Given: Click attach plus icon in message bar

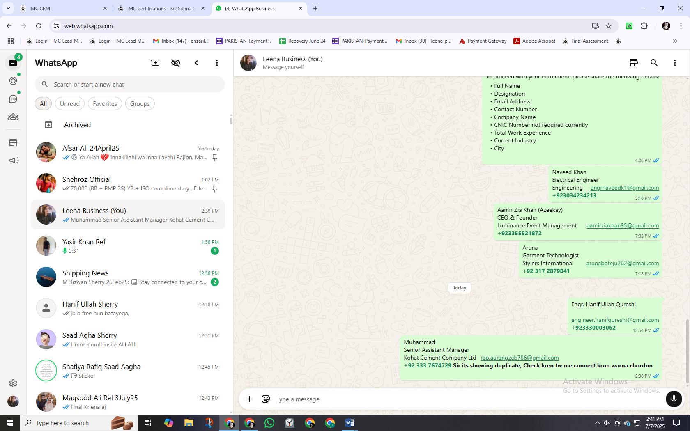Looking at the screenshot, I should pos(249,399).
